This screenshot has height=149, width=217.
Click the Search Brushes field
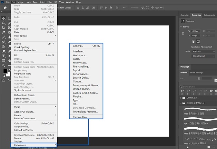click(199, 87)
